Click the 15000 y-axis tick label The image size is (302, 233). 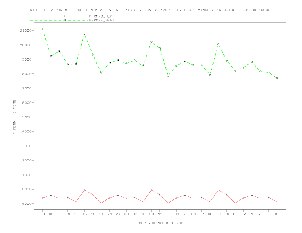[26, 117]
